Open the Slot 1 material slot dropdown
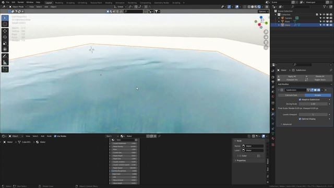The width and height of the screenshot is (334, 188). tap(112, 136)
